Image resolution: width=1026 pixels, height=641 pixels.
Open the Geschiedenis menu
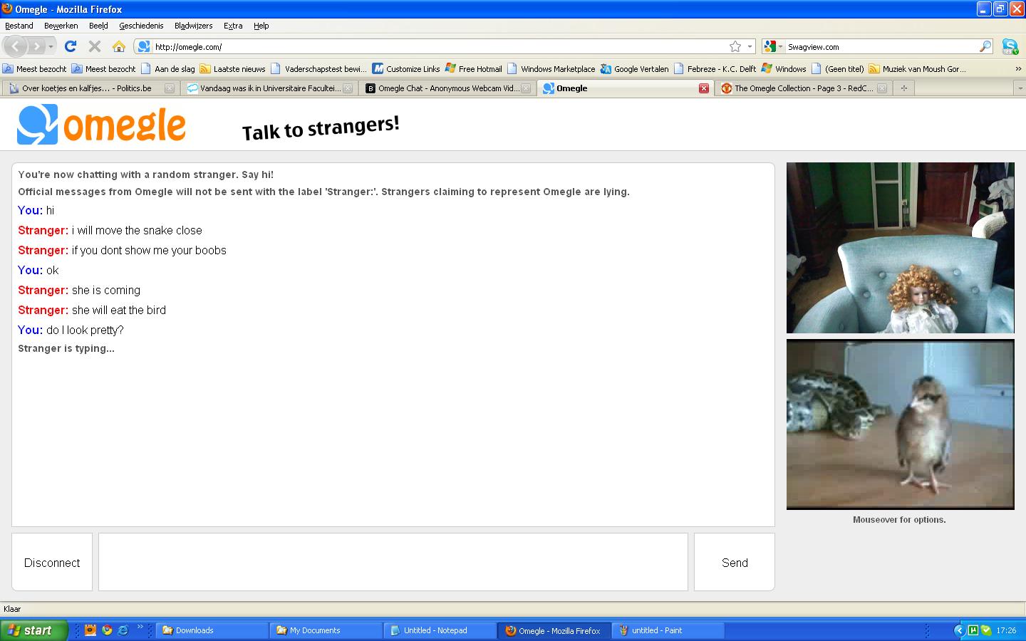(x=141, y=26)
